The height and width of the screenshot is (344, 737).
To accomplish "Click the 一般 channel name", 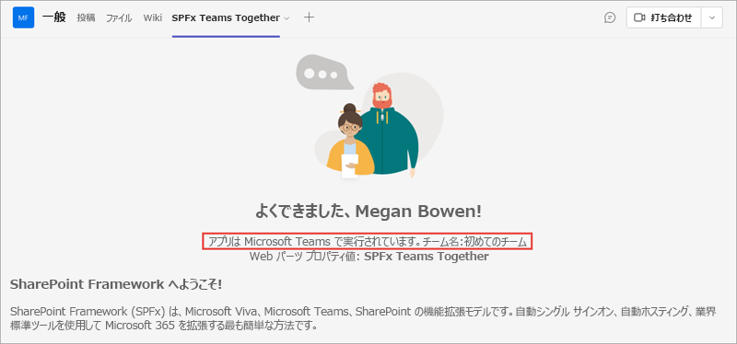I will tap(54, 17).
